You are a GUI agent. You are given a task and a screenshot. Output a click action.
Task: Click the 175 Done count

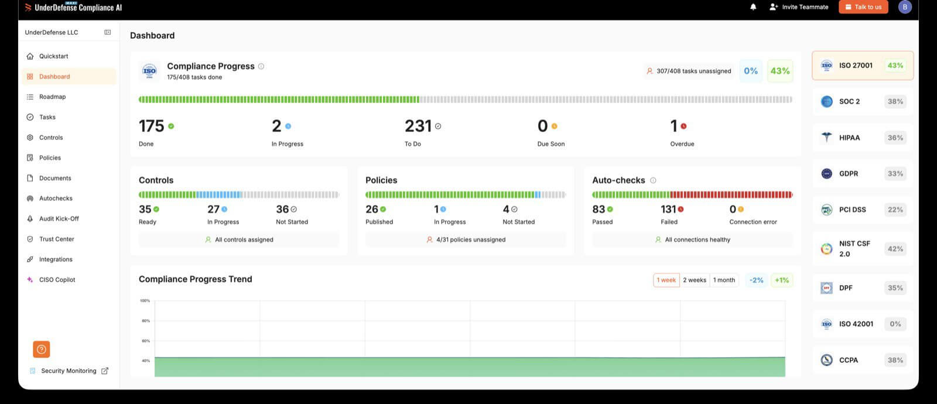click(152, 126)
